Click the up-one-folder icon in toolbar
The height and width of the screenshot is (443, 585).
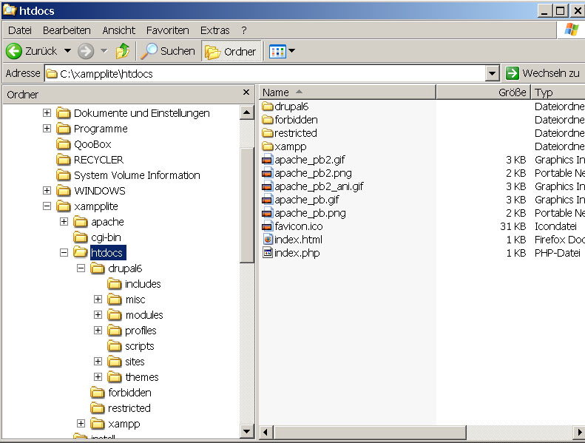tap(123, 51)
